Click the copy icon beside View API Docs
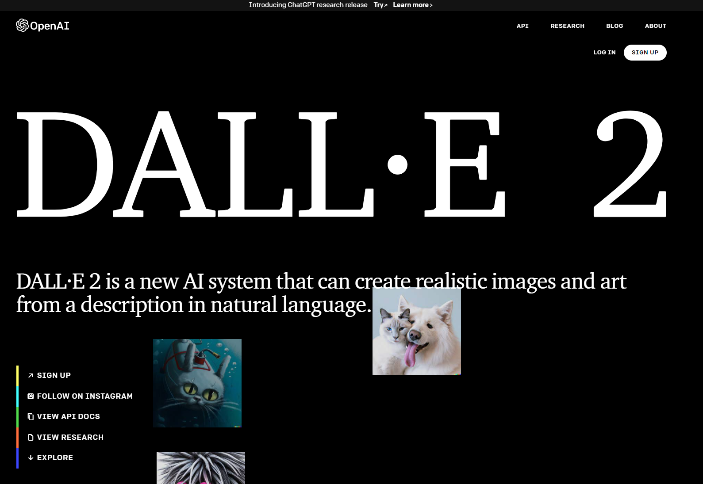 pyautogui.click(x=31, y=416)
